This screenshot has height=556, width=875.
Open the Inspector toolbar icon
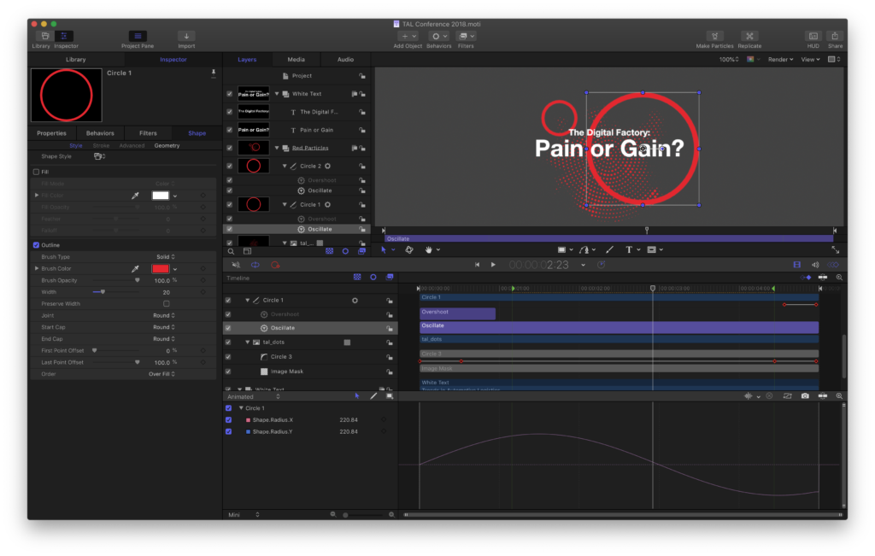click(x=64, y=36)
